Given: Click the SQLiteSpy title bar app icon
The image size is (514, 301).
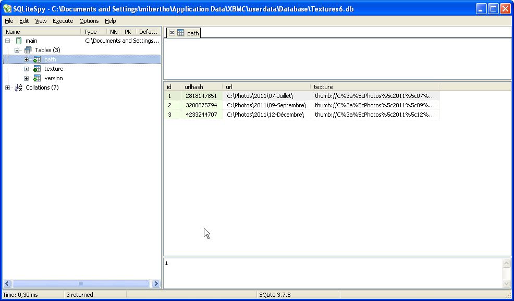Looking at the screenshot, I should click(7, 9).
